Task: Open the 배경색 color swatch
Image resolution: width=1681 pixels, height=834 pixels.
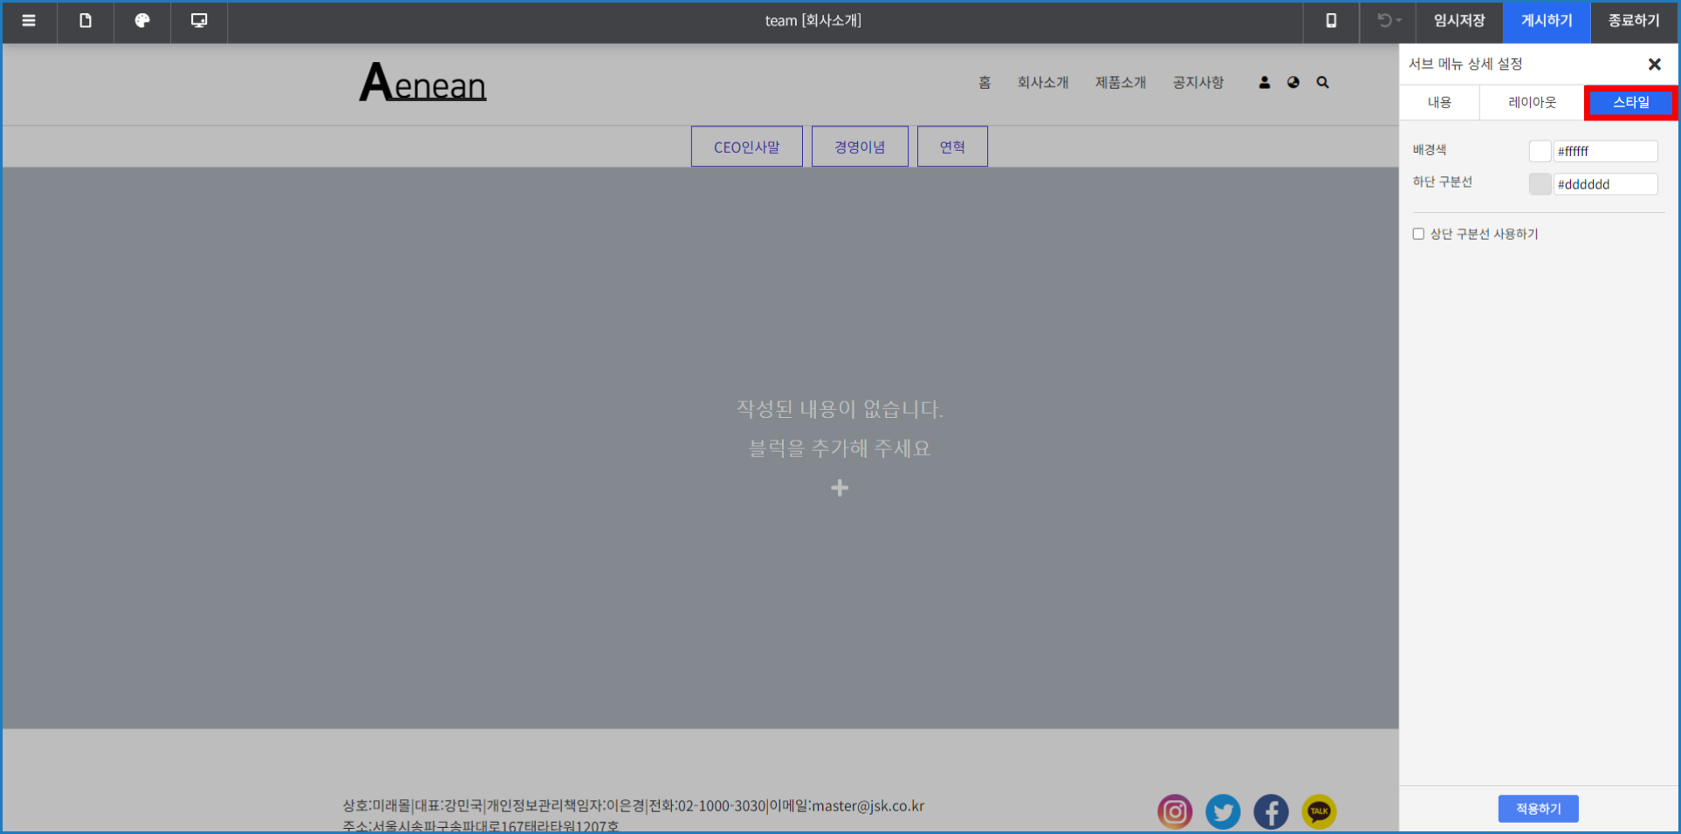Action: pyautogui.click(x=1540, y=151)
